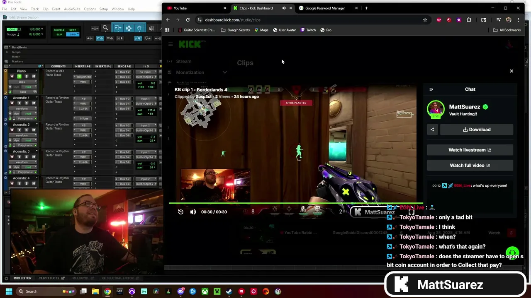Open All Bookmarks folder in Chrome

(507, 30)
